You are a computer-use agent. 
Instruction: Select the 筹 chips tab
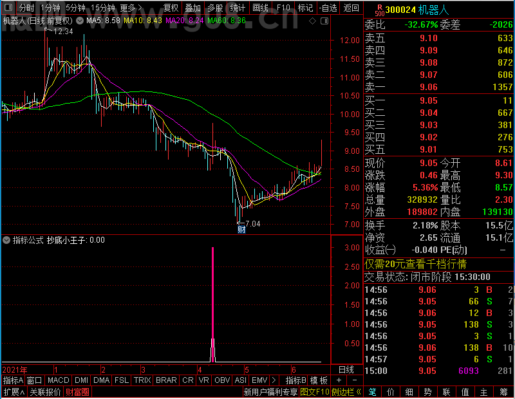coord(503,392)
